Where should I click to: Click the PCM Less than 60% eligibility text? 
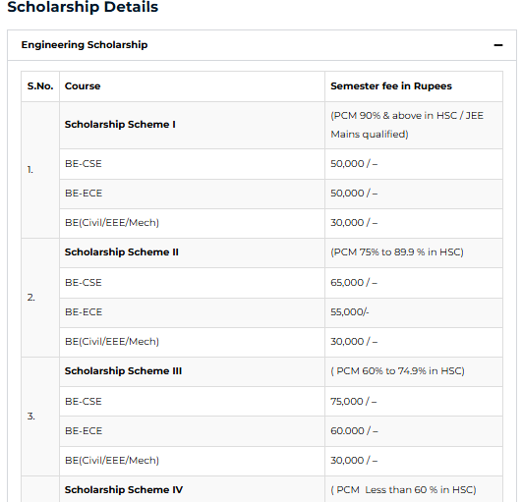point(403,489)
